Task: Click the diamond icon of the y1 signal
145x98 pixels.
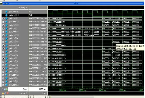Action: coord(6,28)
